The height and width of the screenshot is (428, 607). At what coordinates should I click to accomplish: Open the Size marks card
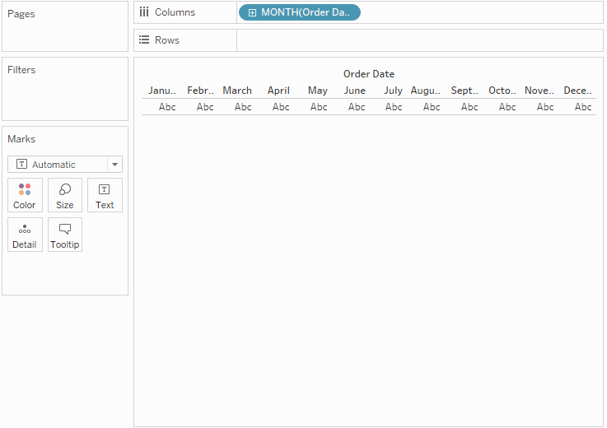pos(65,195)
